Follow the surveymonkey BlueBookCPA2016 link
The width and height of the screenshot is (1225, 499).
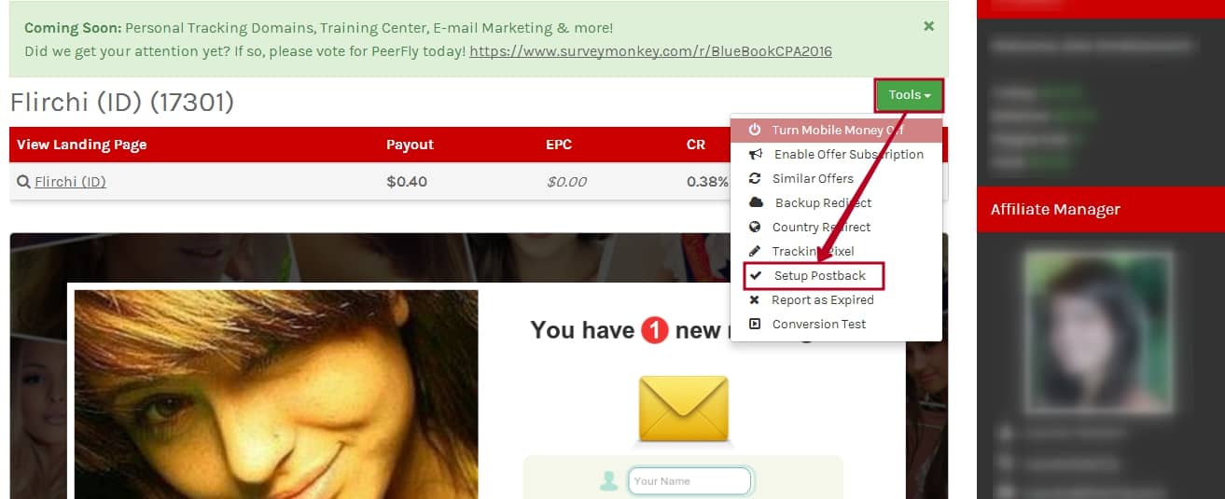point(650,50)
